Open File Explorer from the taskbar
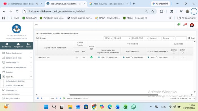 coord(70,107)
